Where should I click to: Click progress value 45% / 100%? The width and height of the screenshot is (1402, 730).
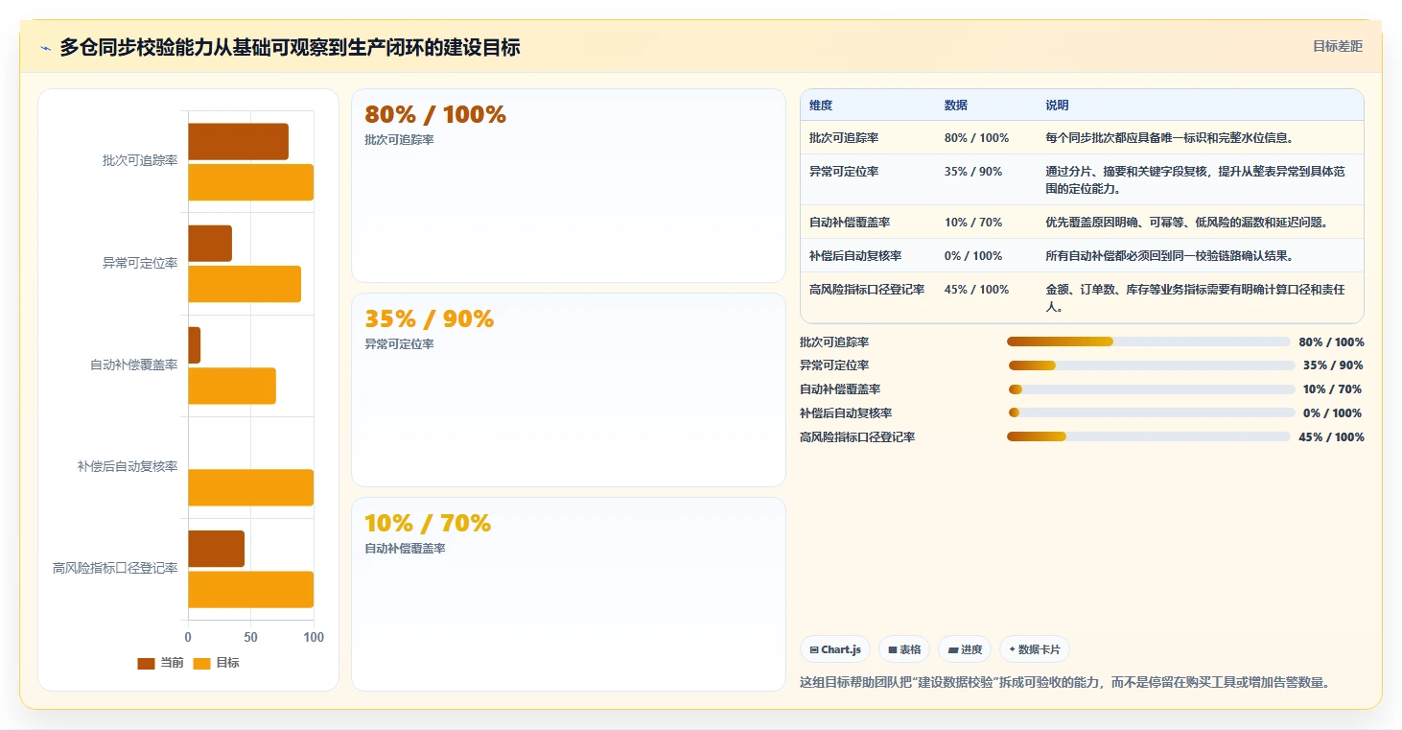coord(1331,437)
